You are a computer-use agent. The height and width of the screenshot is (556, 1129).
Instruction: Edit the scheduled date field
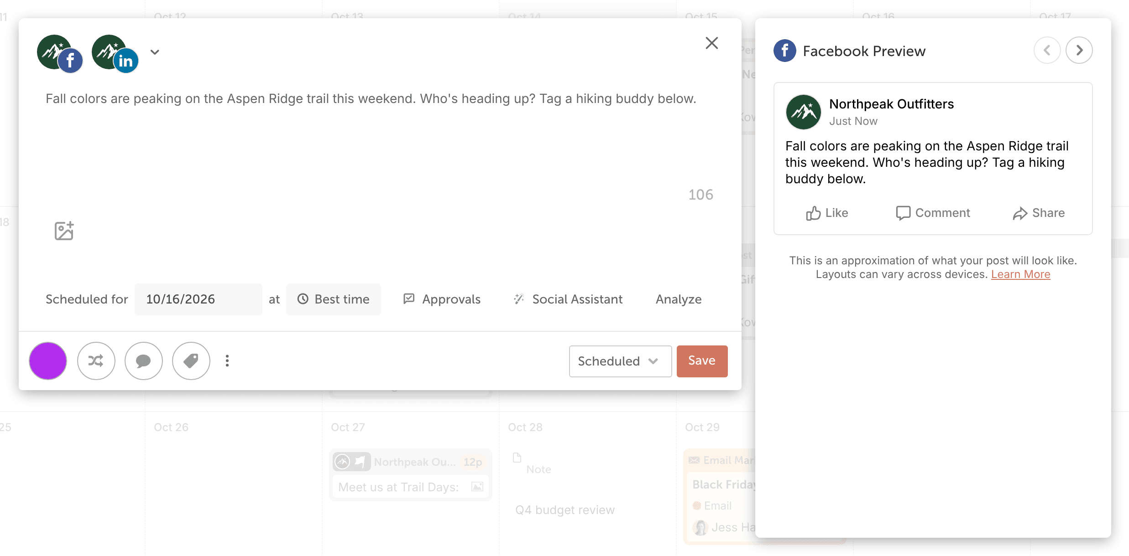pos(198,299)
